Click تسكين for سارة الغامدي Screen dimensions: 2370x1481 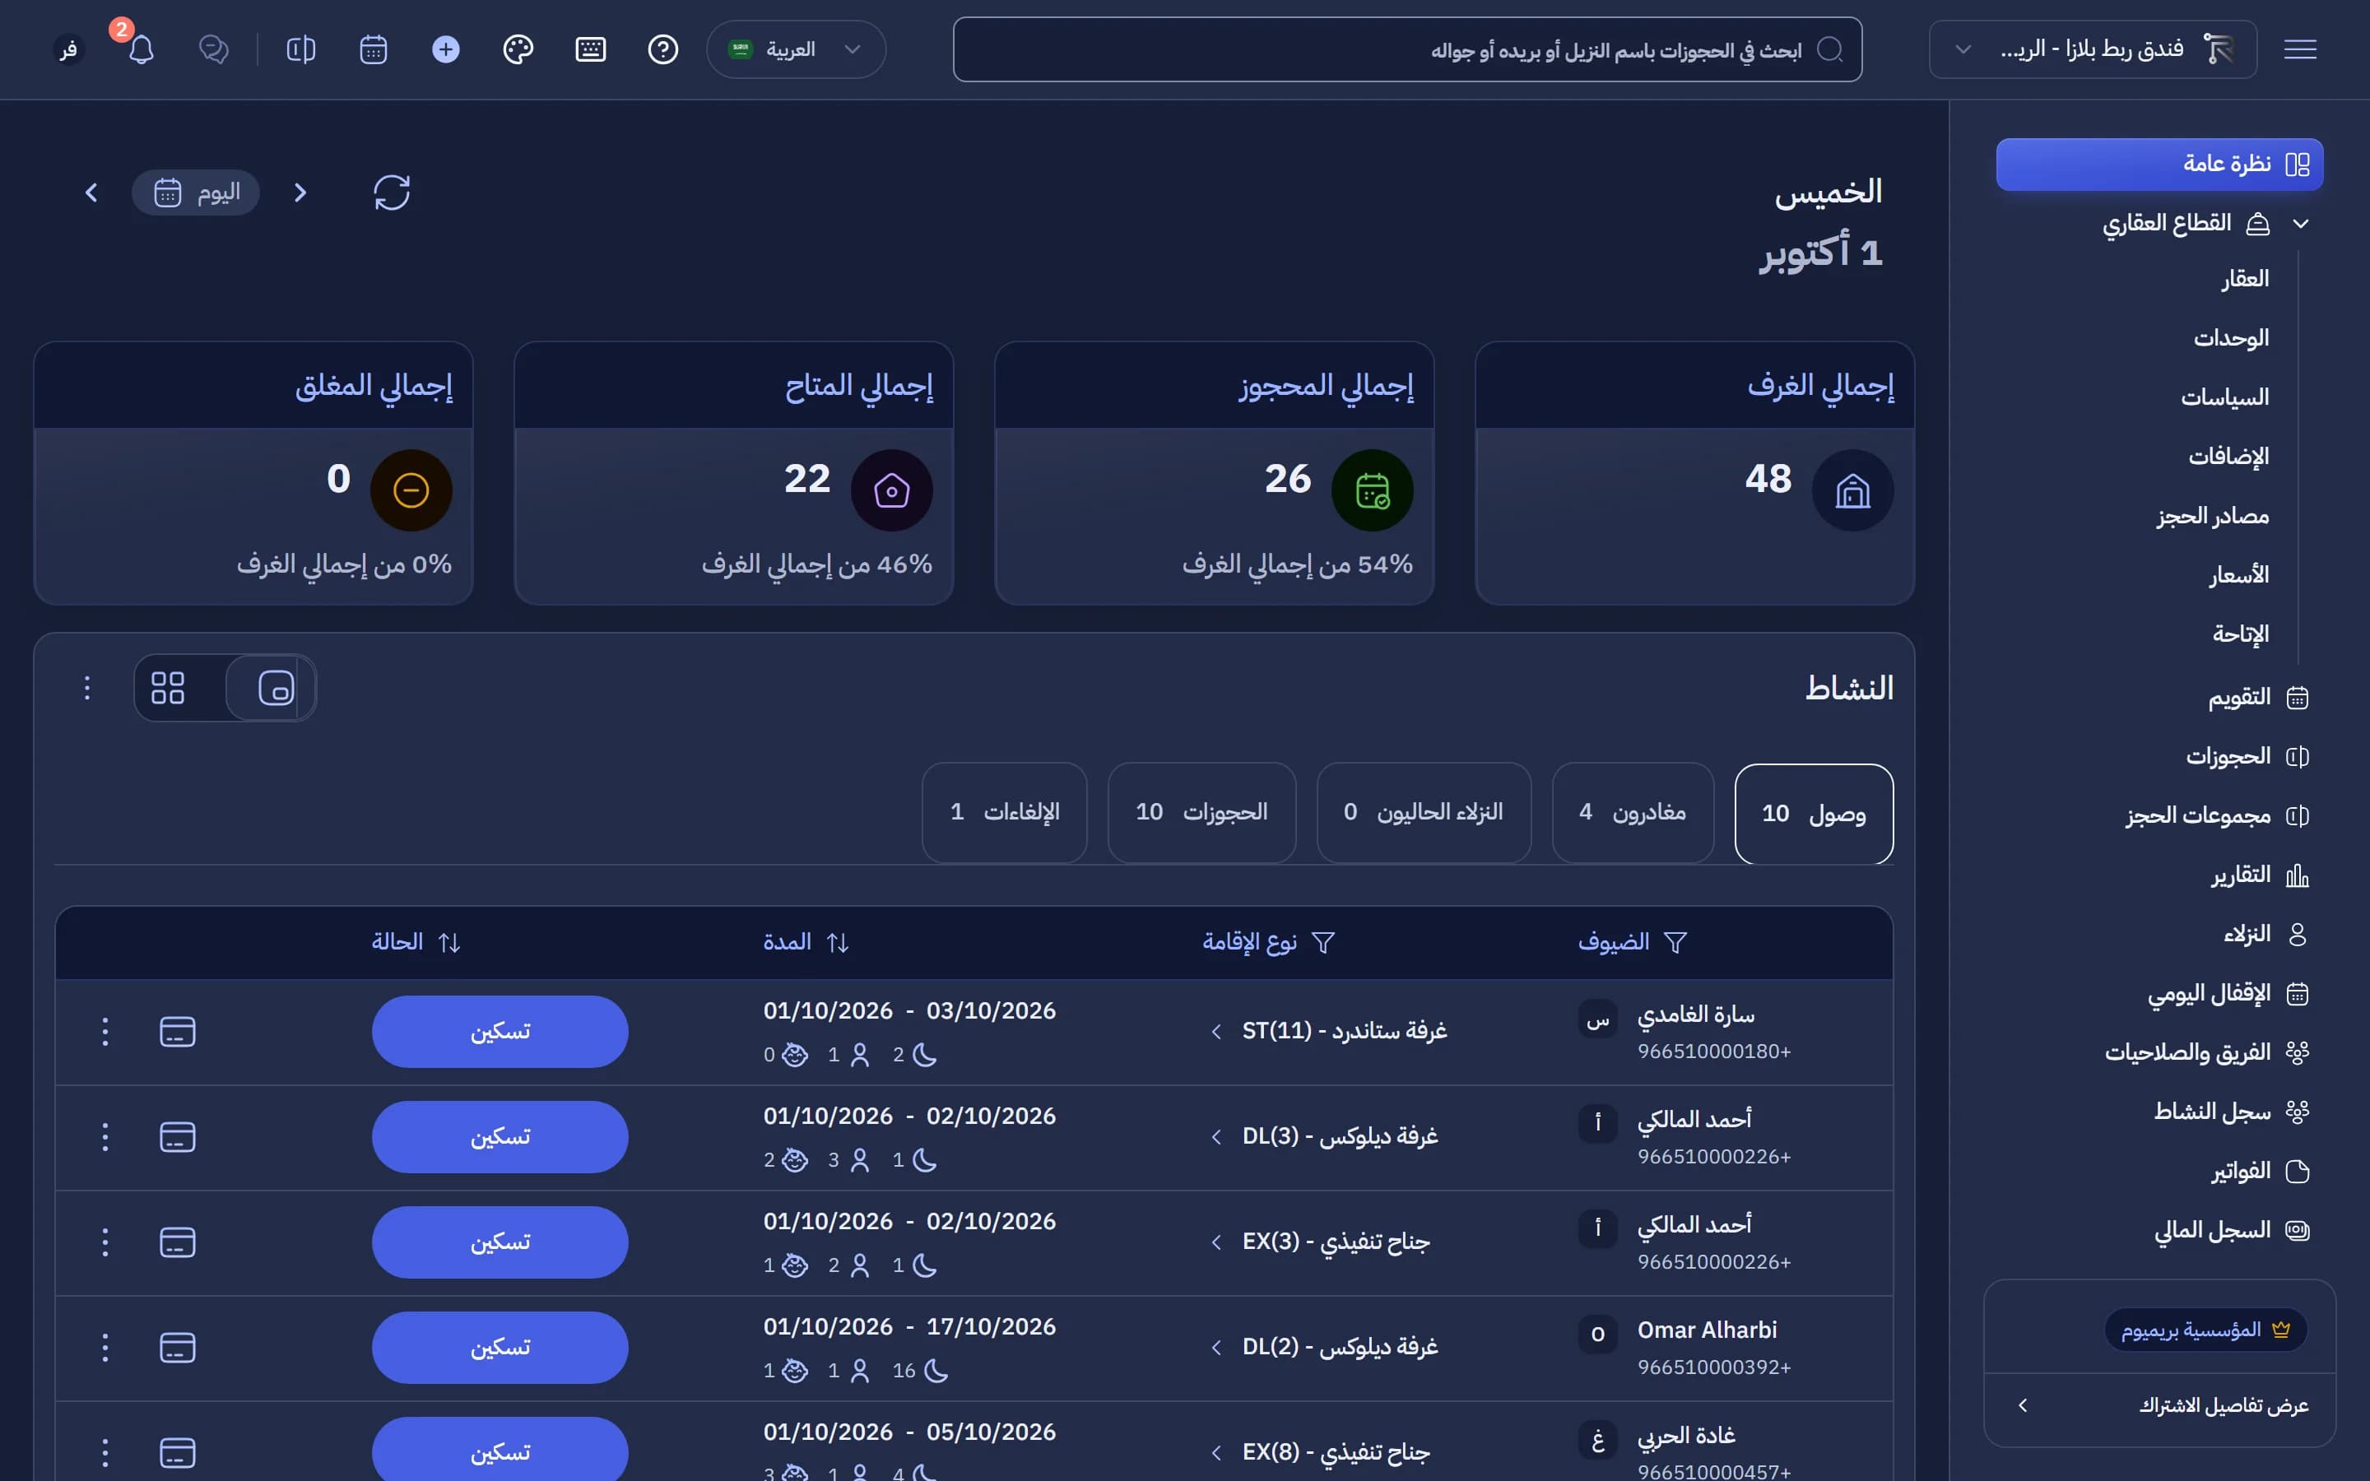[x=500, y=1032]
